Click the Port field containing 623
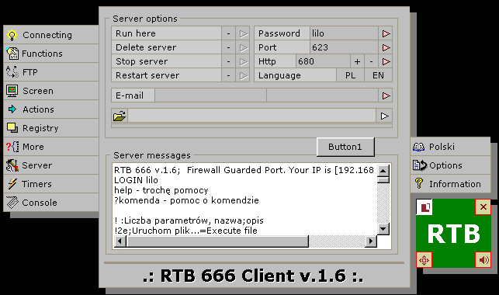Viewport: 499px width, 295px height. tap(344, 47)
